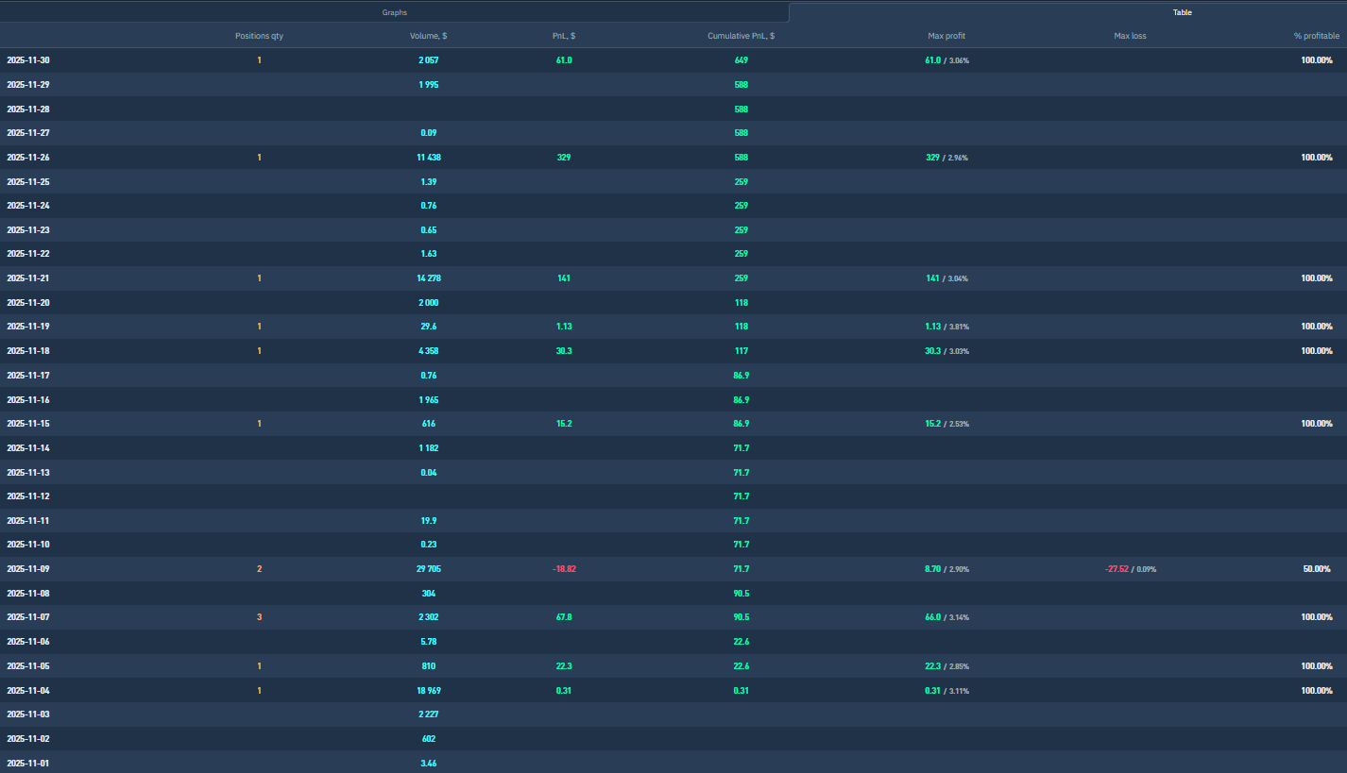Click the negative PnL value -18.82
The image size is (1347, 773).
(x=564, y=569)
